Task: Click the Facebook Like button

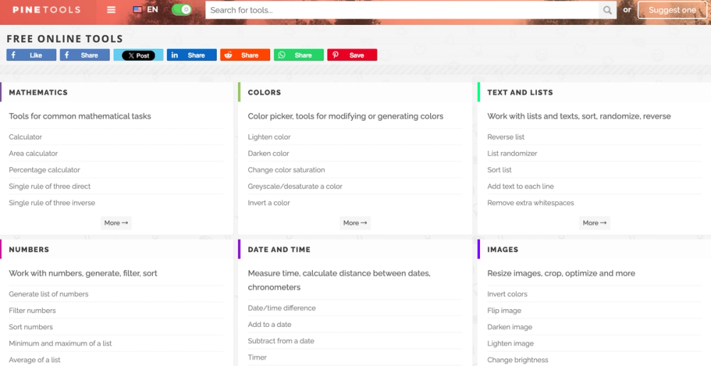Action: click(x=31, y=55)
